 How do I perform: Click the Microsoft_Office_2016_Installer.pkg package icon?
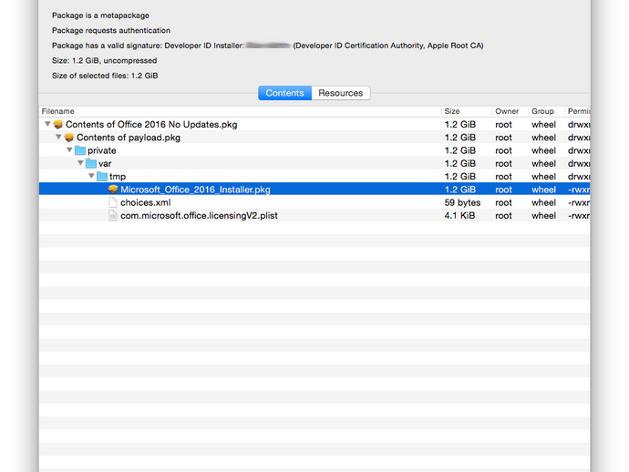point(113,190)
